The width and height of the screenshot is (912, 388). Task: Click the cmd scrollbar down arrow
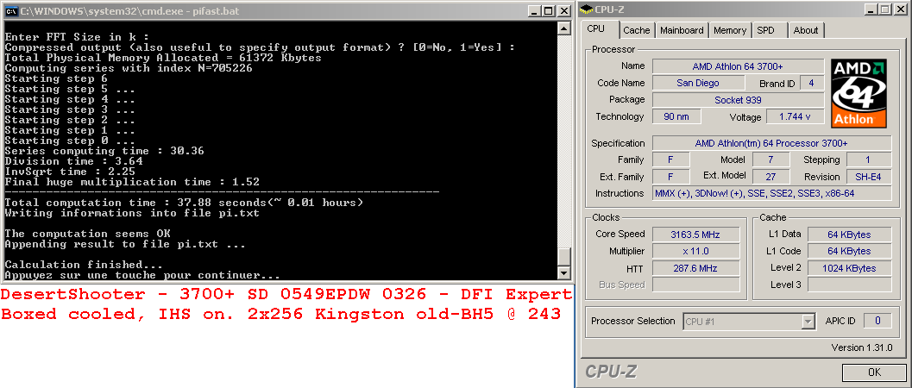pyautogui.click(x=563, y=272)
